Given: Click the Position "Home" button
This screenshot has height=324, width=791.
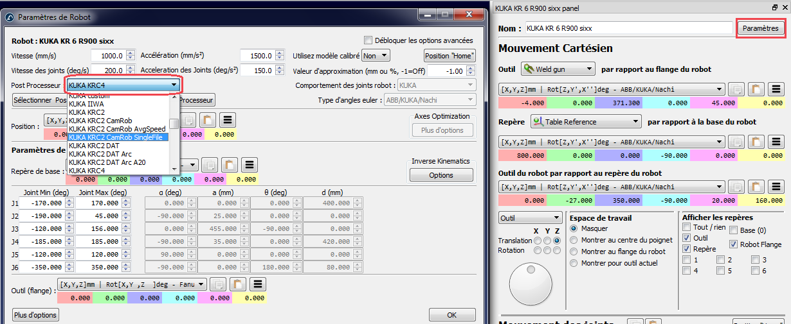Looking at the screenshot, I should click(x=450, y=56).
